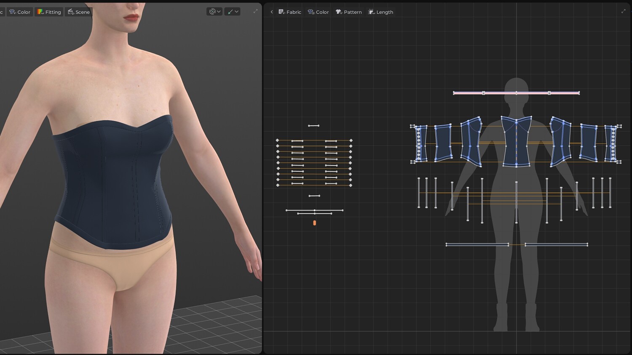Screen dimensions: 632x355
Task: Open the Color tab in the pattern editor
Action: pyautogui.click(x=319, y=12)
